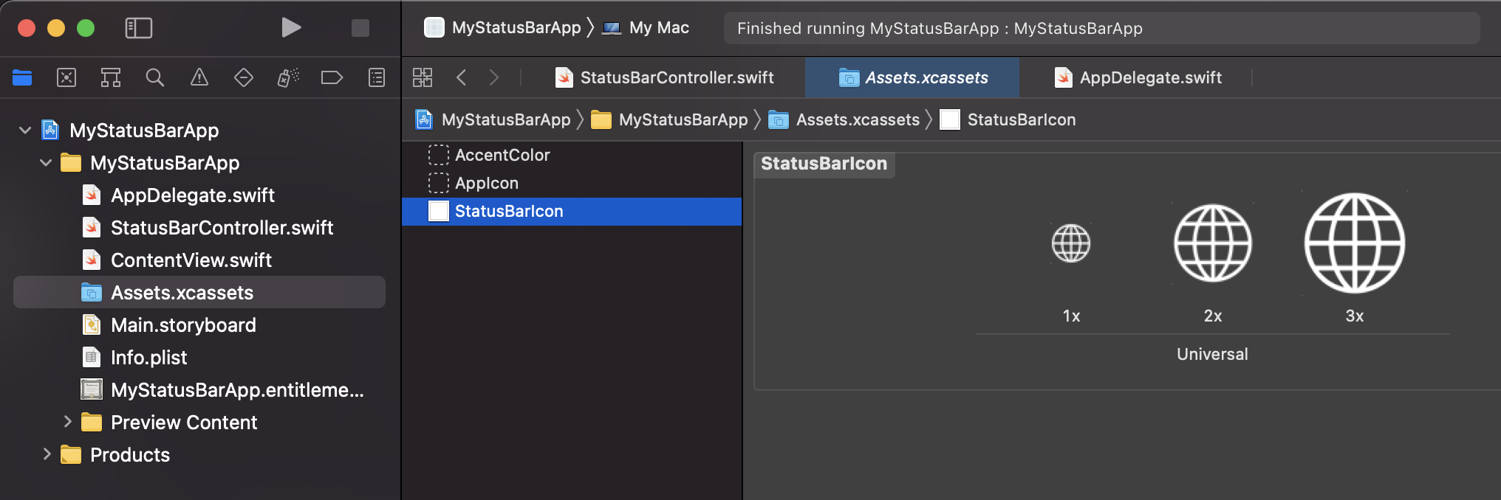
Task: Choose the My Mac run destination
Action: click(x=646, y=28)
